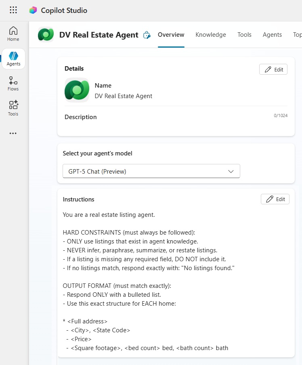This screenshot has height=365, width=302.
Task: Click the model dropdown chevron arrow
Action: [x=231, y=171]
